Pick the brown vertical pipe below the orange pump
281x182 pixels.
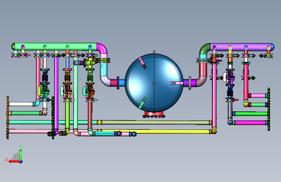coord(90,115)
